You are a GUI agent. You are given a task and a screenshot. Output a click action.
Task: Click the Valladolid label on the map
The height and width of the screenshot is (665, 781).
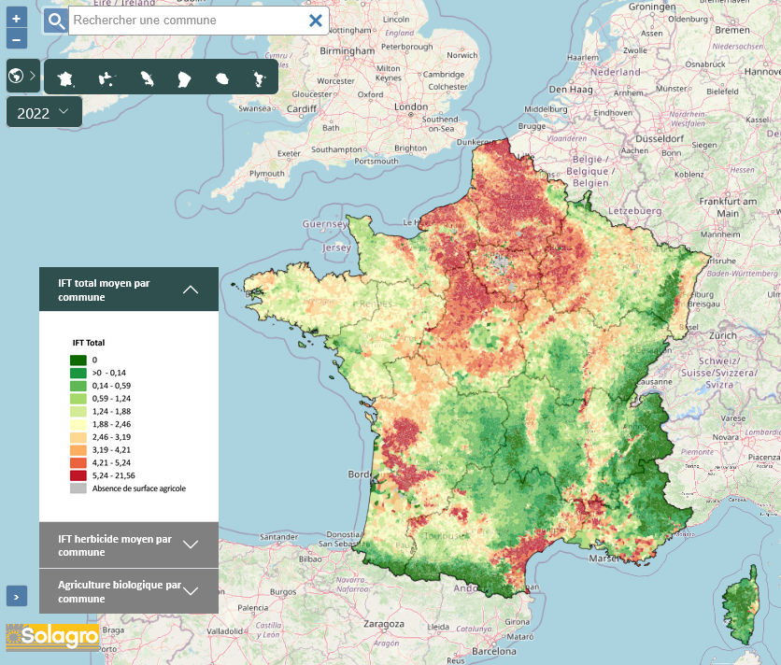click(224, 631)
